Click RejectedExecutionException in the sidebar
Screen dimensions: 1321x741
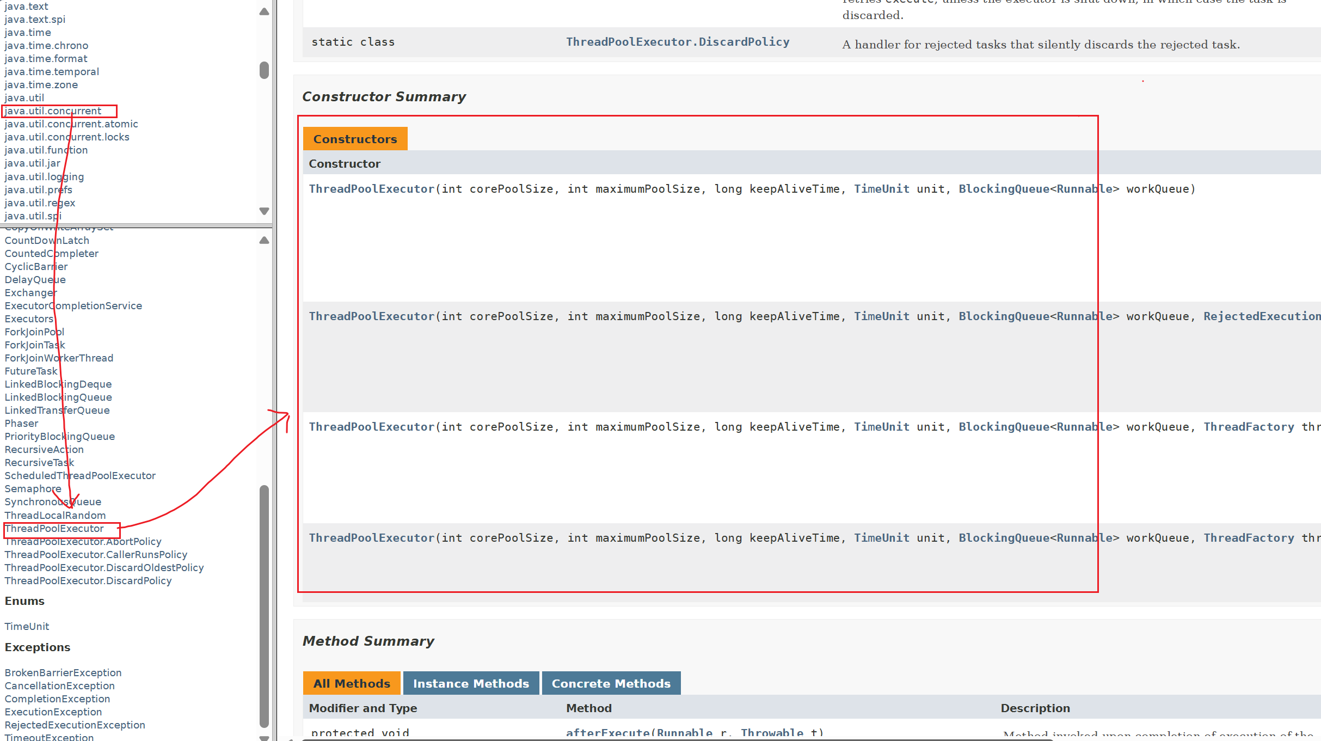(x=75, y=725)
